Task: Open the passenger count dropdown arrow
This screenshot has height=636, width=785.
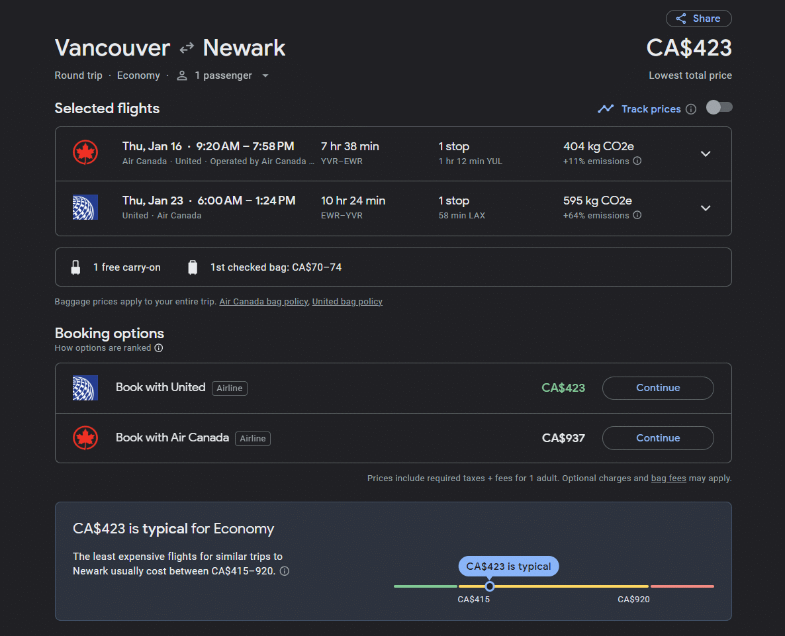Action: click(265, 75)
